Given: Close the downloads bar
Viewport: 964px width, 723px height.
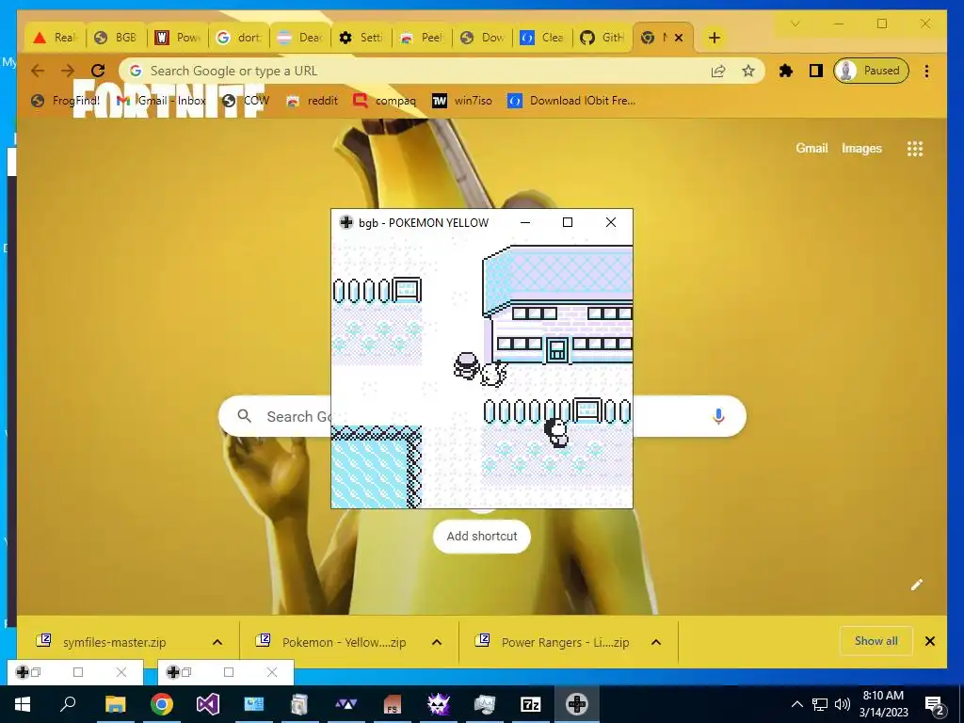Looking at the screenshot, I should (930, 641).
